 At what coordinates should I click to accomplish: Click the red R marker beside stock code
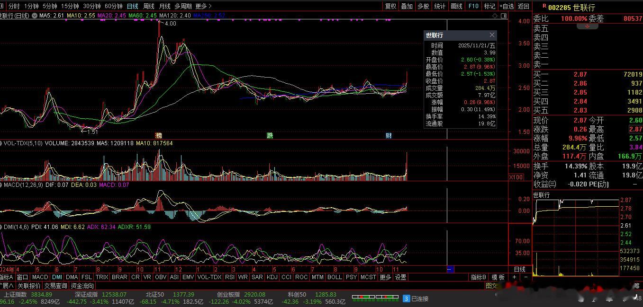coord(543,7)
